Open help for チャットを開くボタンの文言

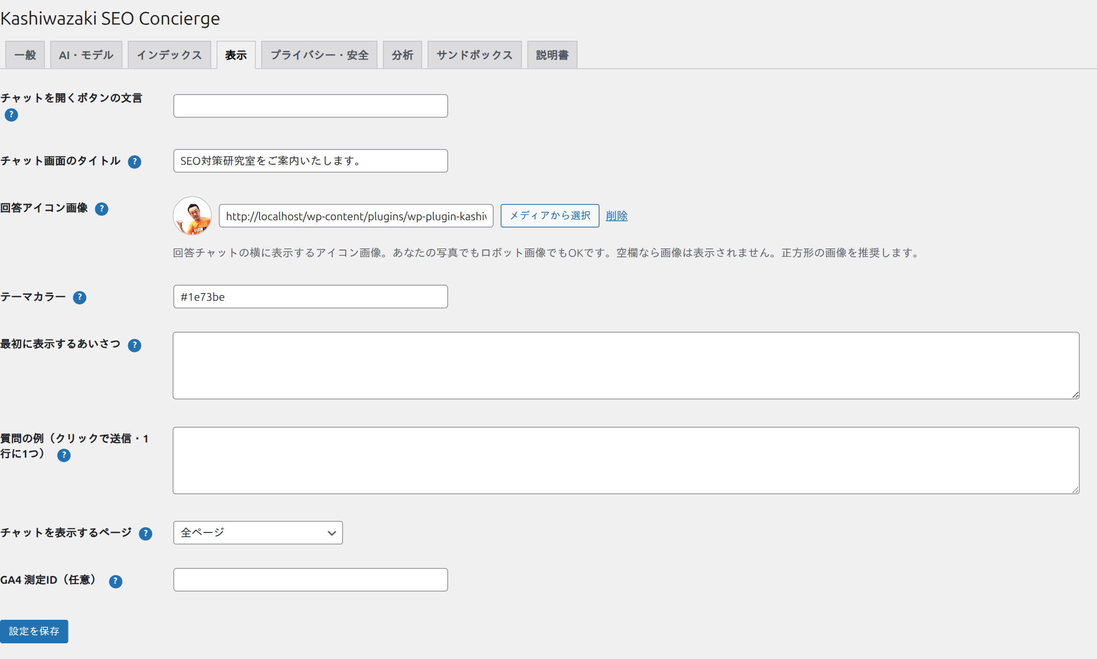[11, 115]
